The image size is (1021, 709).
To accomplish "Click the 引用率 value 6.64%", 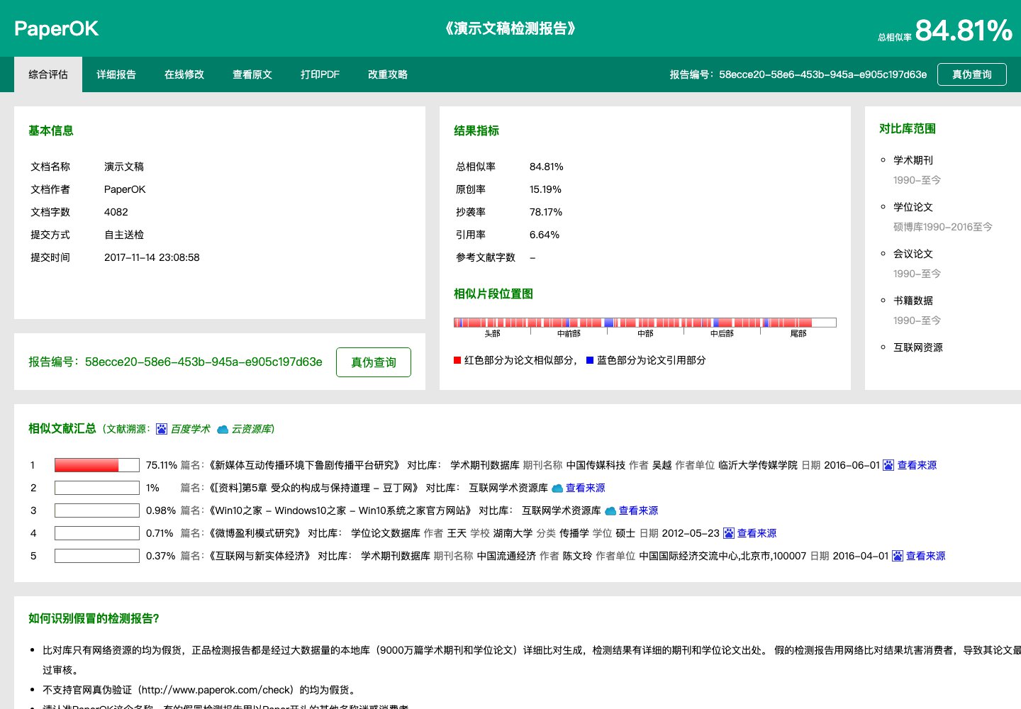I will tap(545, 235).
